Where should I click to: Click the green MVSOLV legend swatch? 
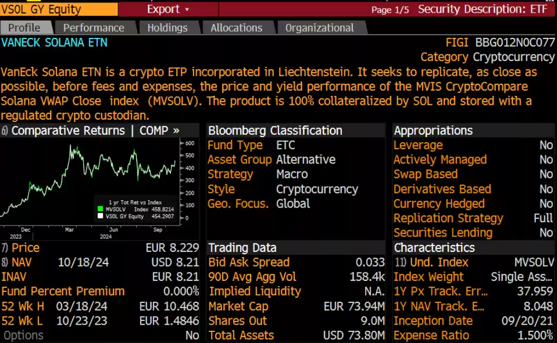point(100,209)
